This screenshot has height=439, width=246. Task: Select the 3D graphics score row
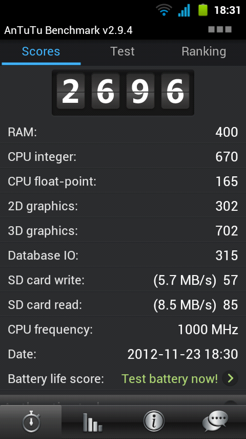[123, 231]
